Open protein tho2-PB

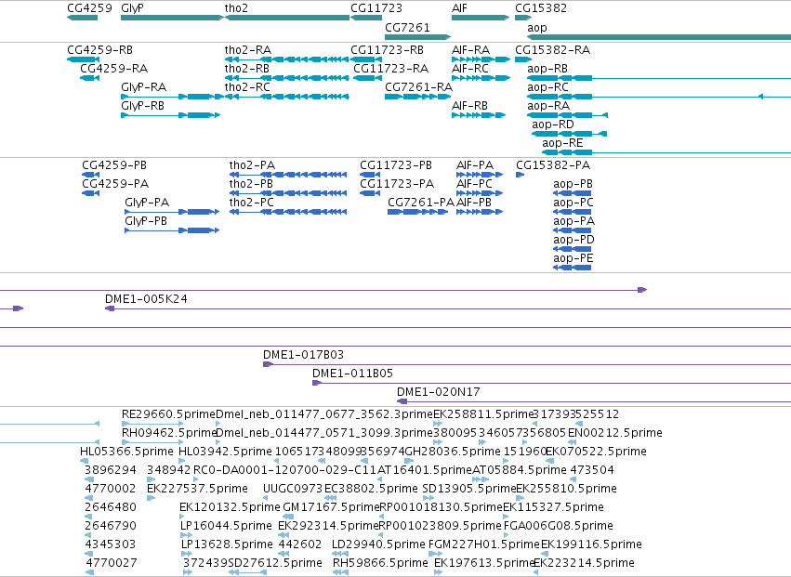(x=288, y=193)
